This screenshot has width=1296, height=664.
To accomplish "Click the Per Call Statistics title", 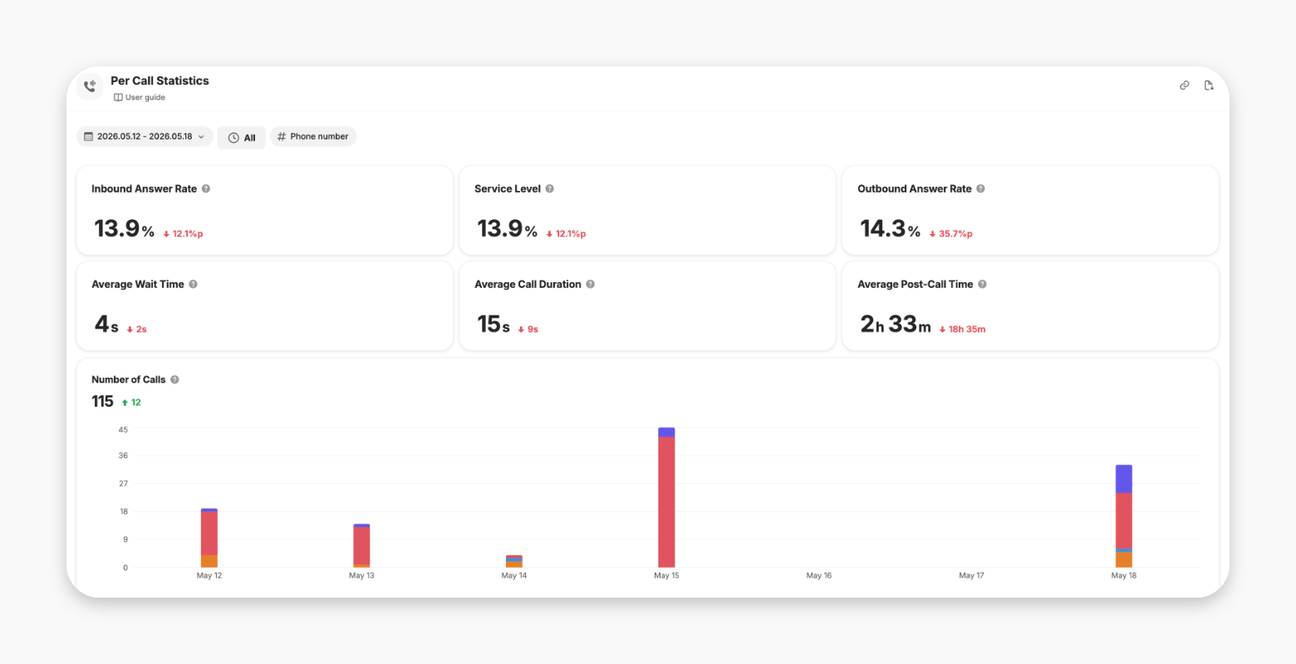I will (160, 81).
